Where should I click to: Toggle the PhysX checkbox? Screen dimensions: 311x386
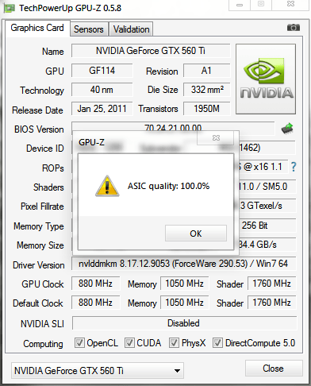click(x=174, y=342)
